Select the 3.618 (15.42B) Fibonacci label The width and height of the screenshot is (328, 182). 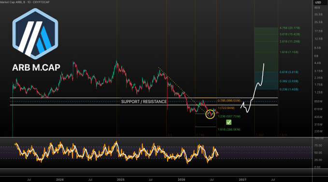click(x=290, y=34)
